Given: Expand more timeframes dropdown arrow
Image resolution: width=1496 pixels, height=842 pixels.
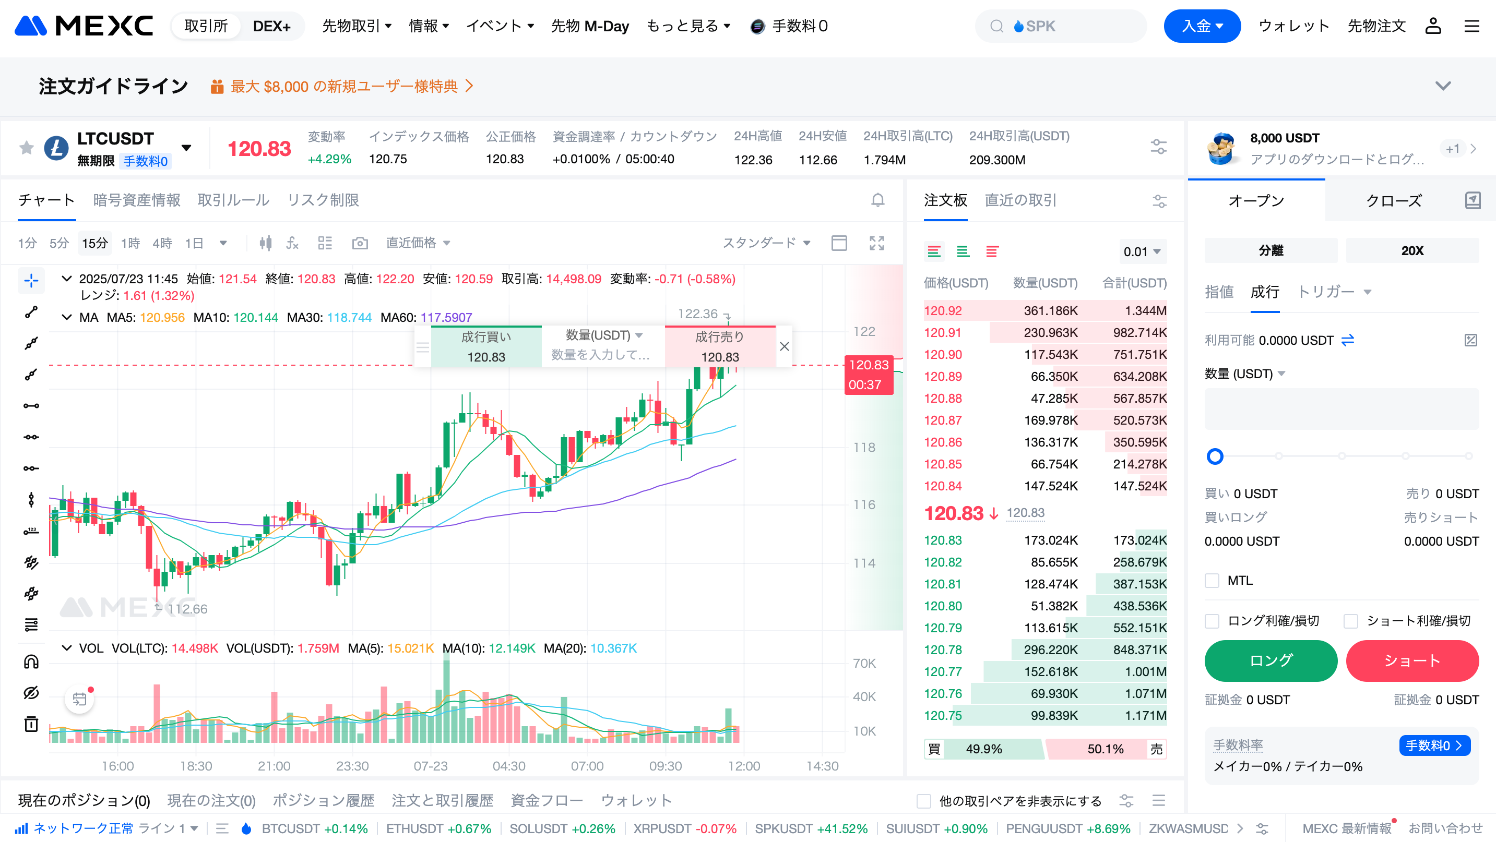Looking at the screenshot, I should click(x=223, y=243).
